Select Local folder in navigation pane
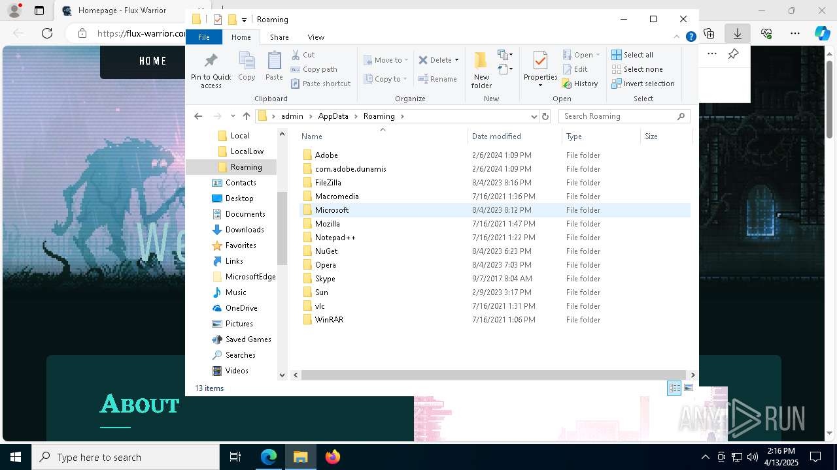837x470 pixels. 239,136
